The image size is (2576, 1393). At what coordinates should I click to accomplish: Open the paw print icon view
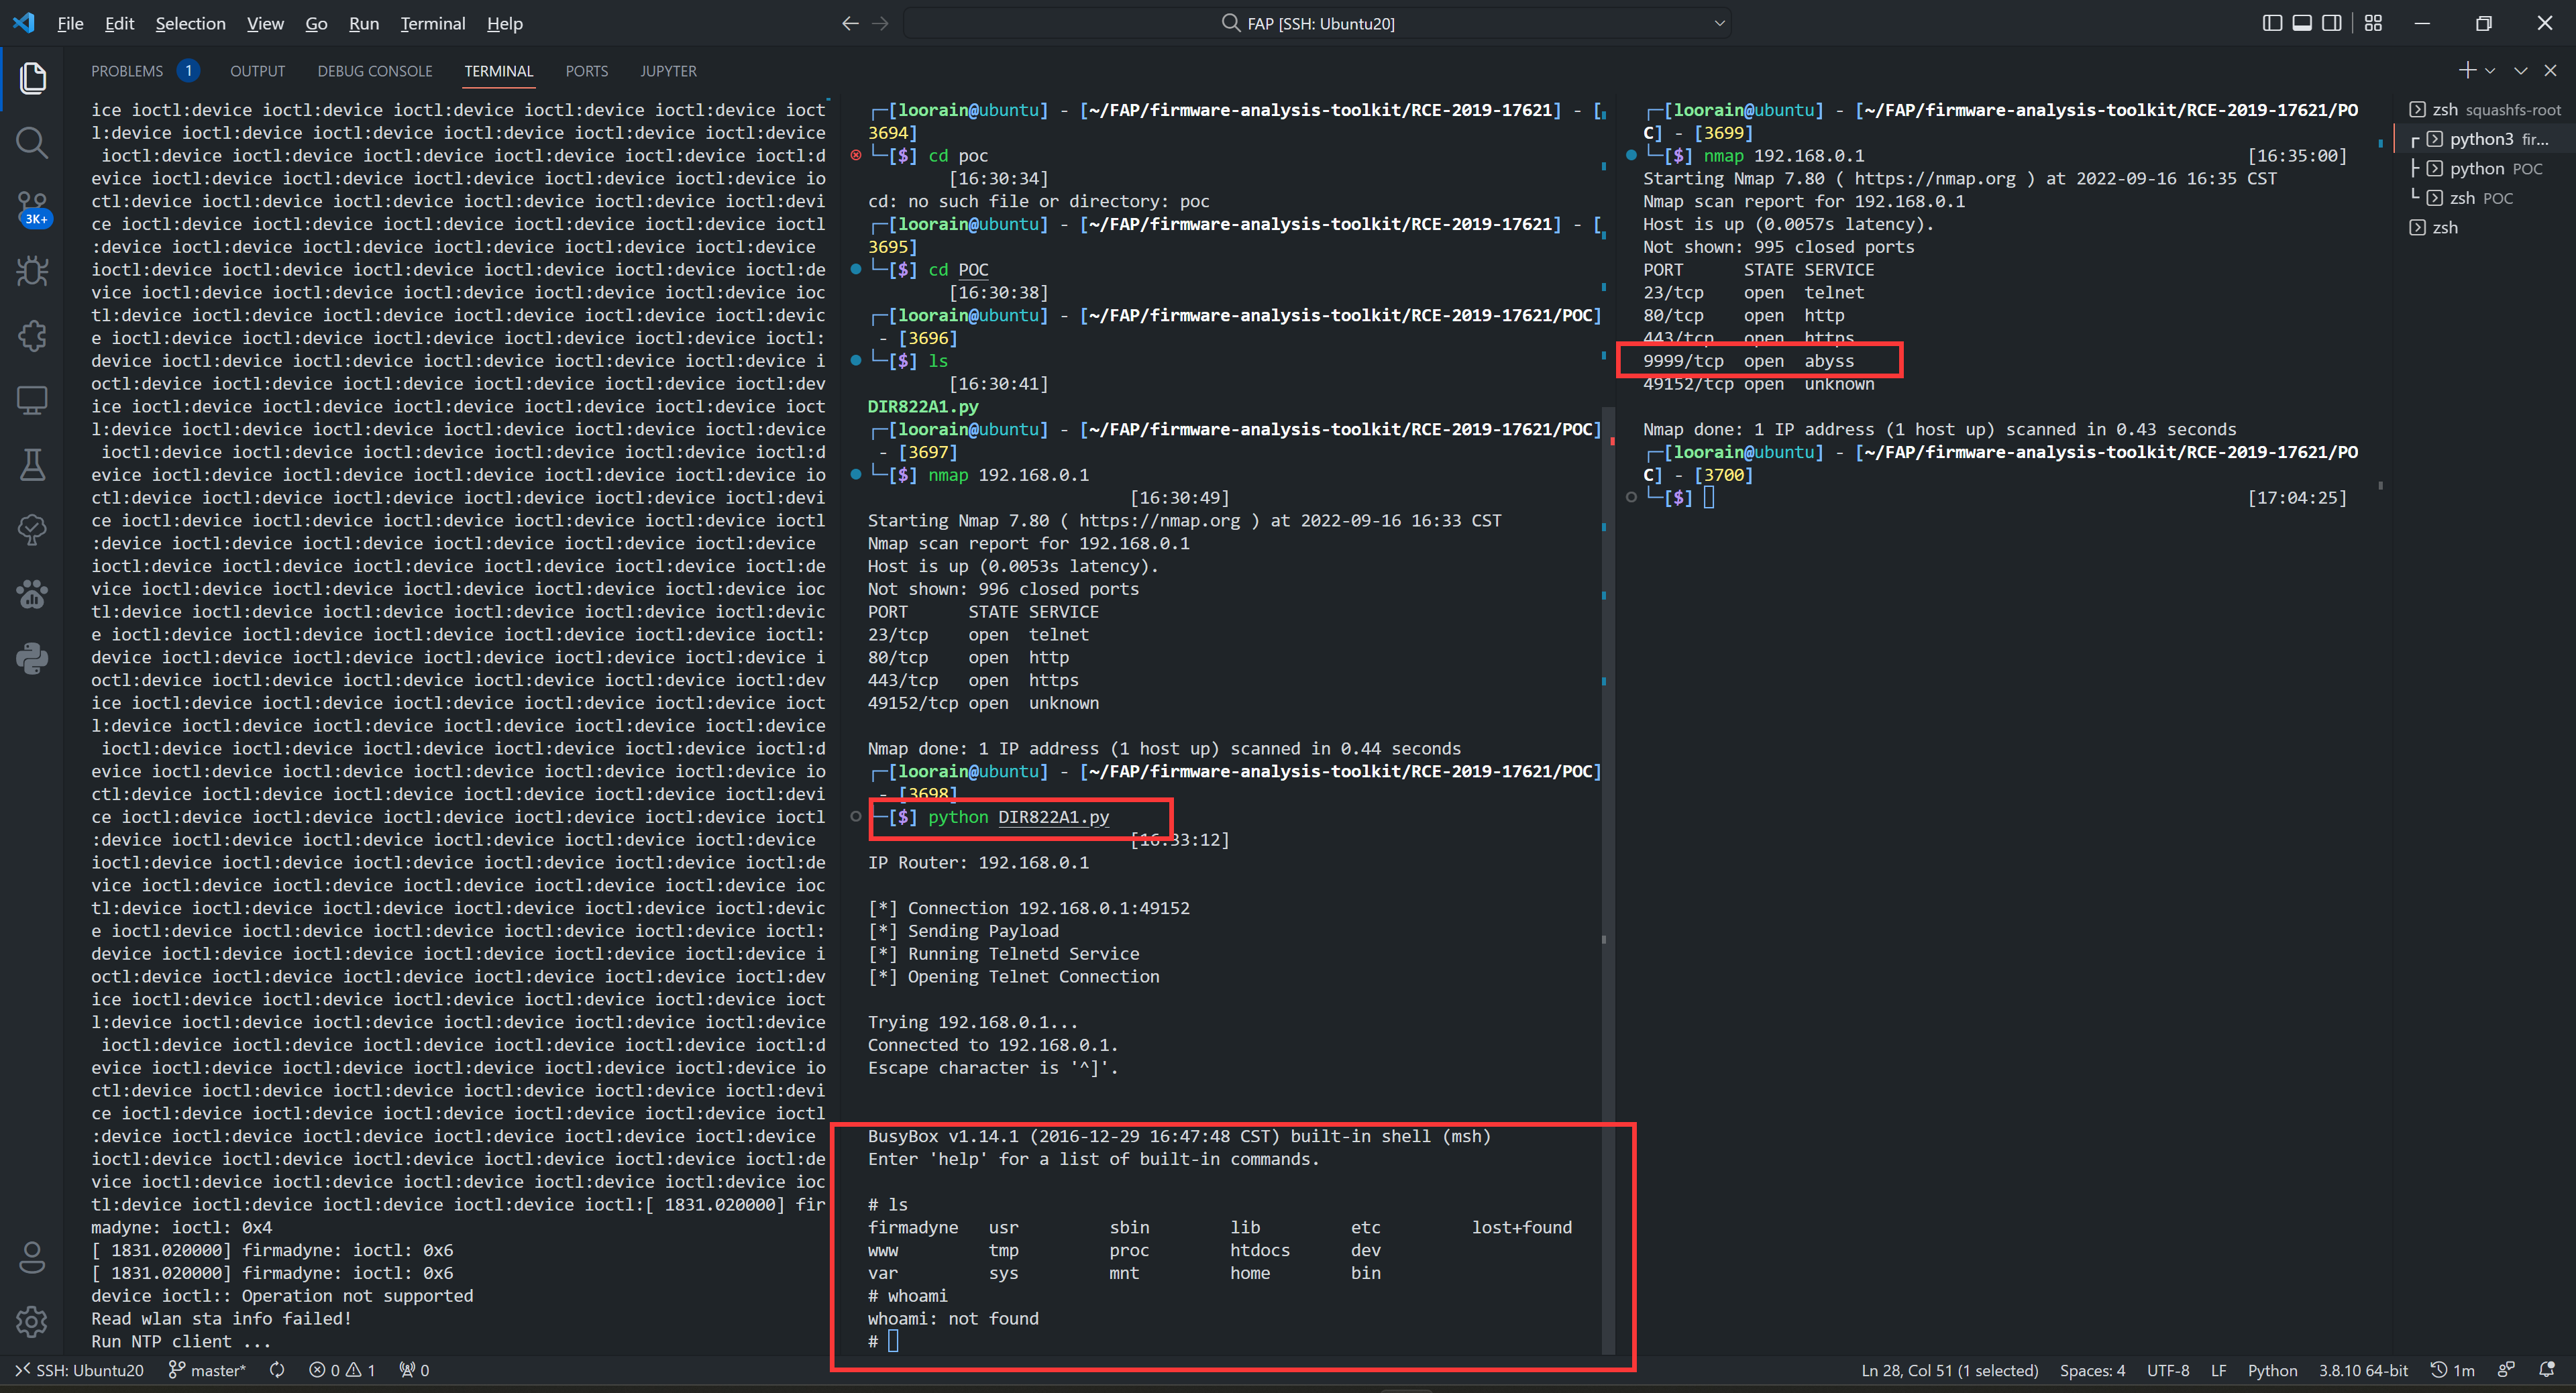[x=32, y=594]
